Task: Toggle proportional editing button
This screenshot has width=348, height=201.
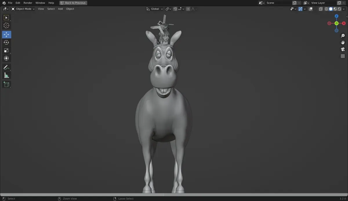Action: (x=188, y=9)
